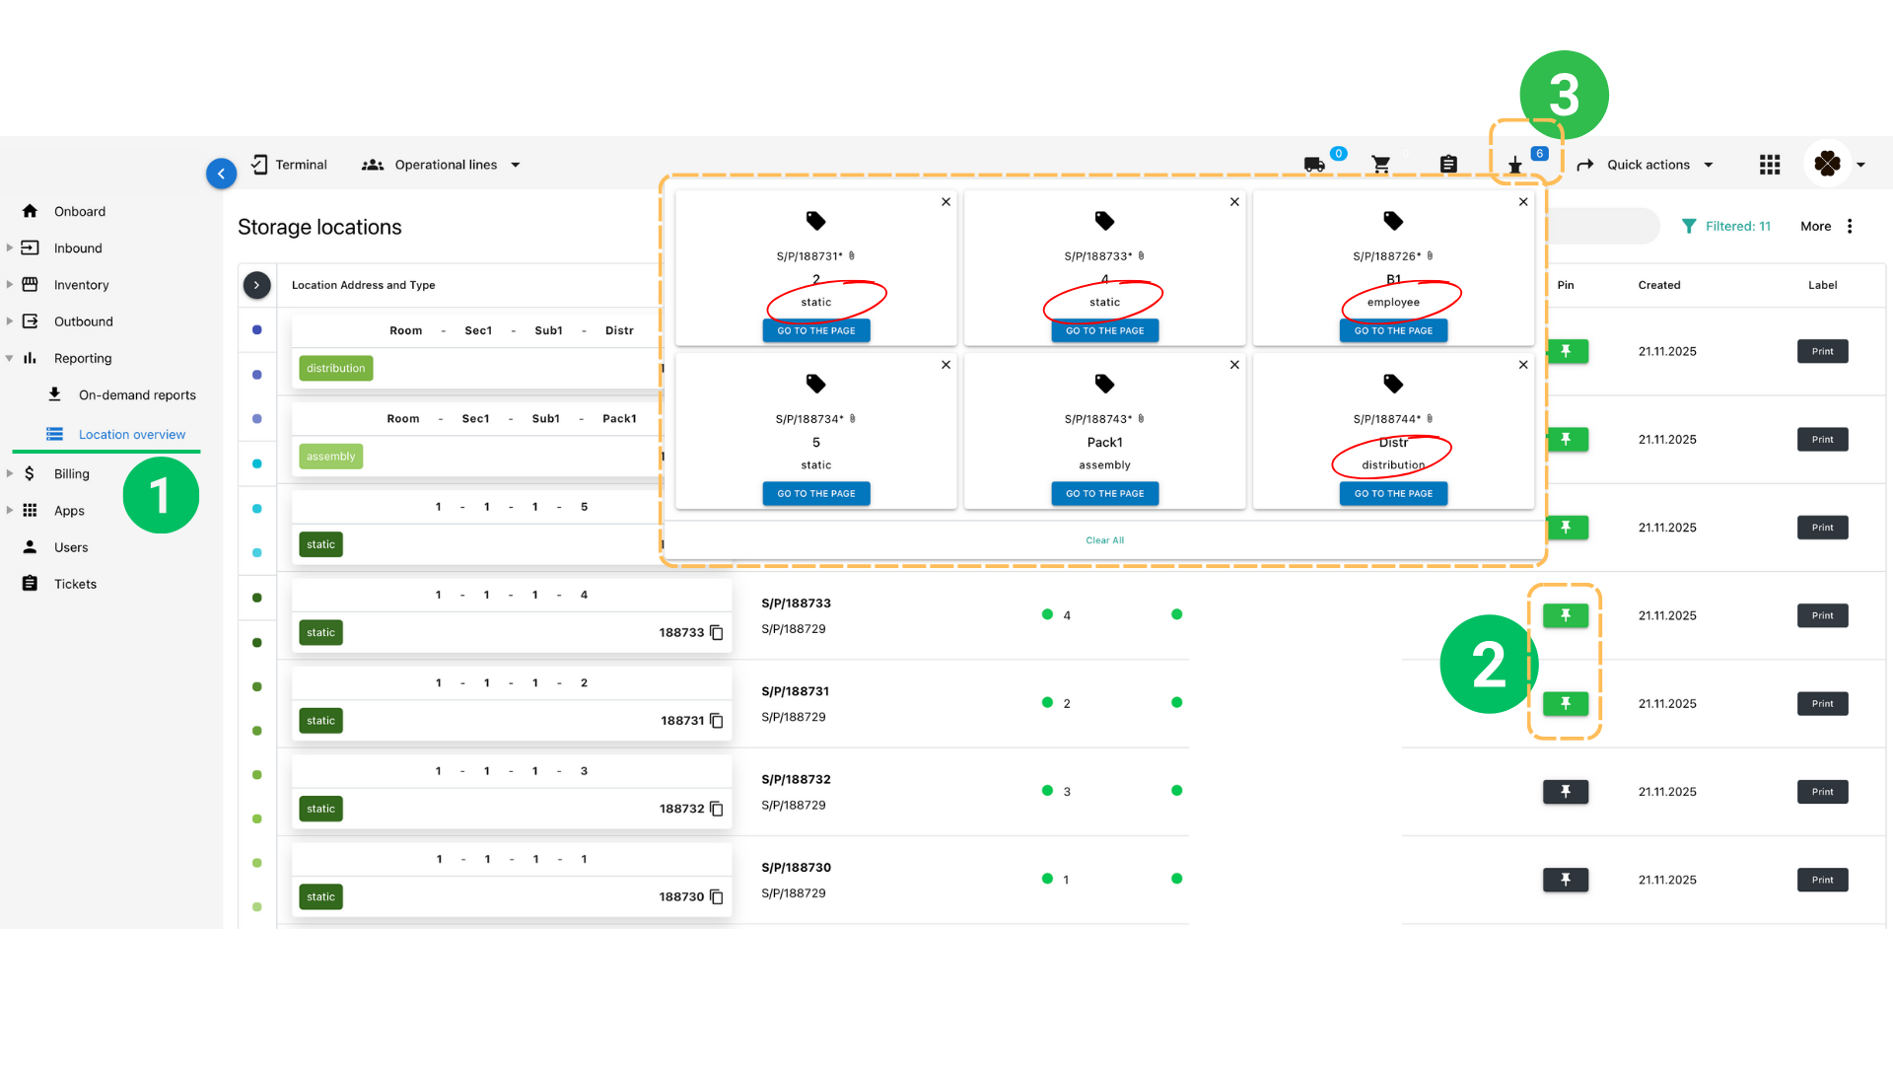
Task: Copy location number 188733 with the copy icon
Action: coord(716,632)
